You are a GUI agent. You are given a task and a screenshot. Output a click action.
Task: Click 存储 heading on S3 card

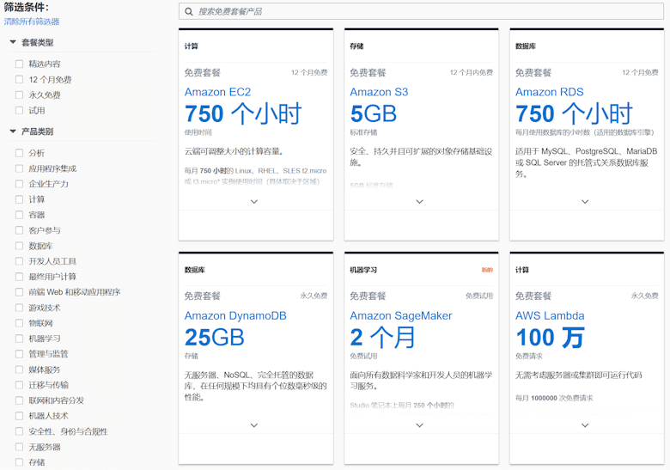(x=356, y=46)
